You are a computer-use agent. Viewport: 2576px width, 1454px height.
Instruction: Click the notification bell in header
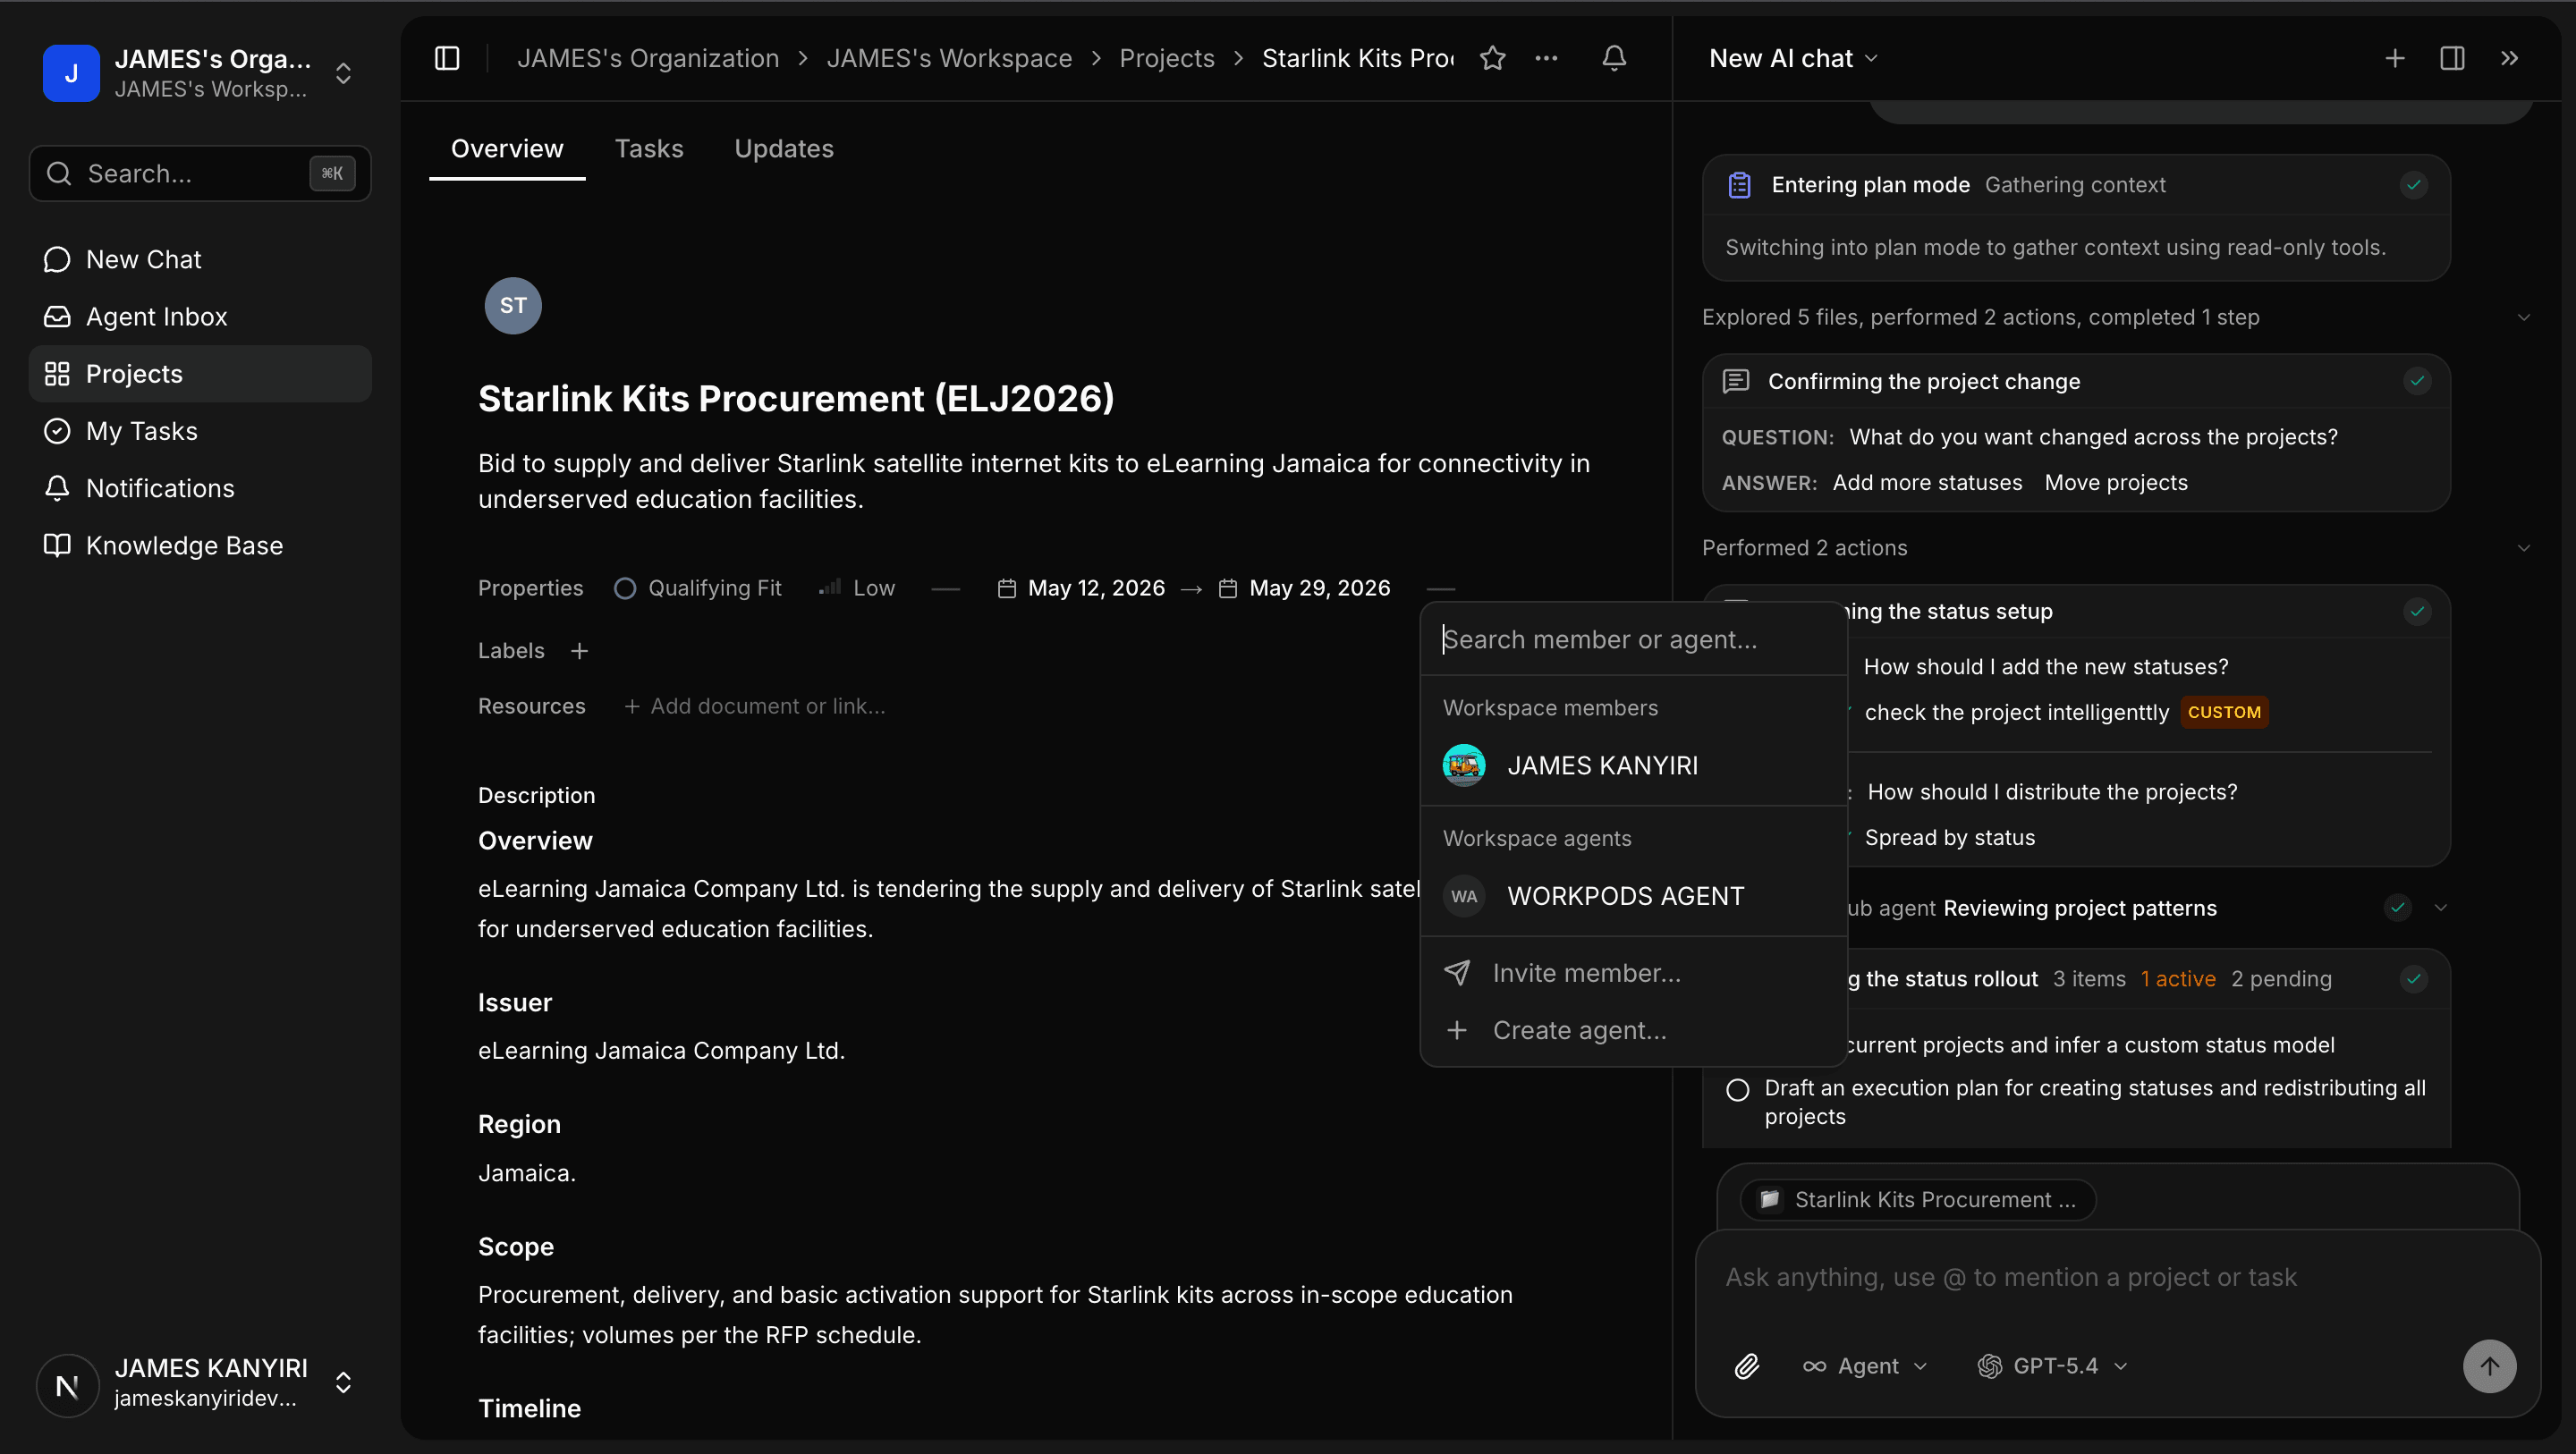(1614, 58)
